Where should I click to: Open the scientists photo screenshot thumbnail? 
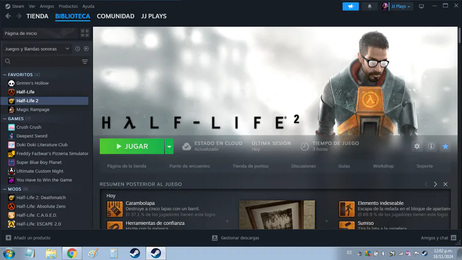point(277,215)
